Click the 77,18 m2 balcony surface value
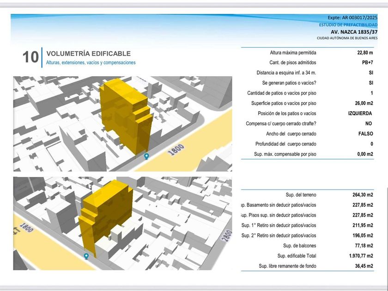The width and height of the screenshot is (388, 291). point(364,246)
